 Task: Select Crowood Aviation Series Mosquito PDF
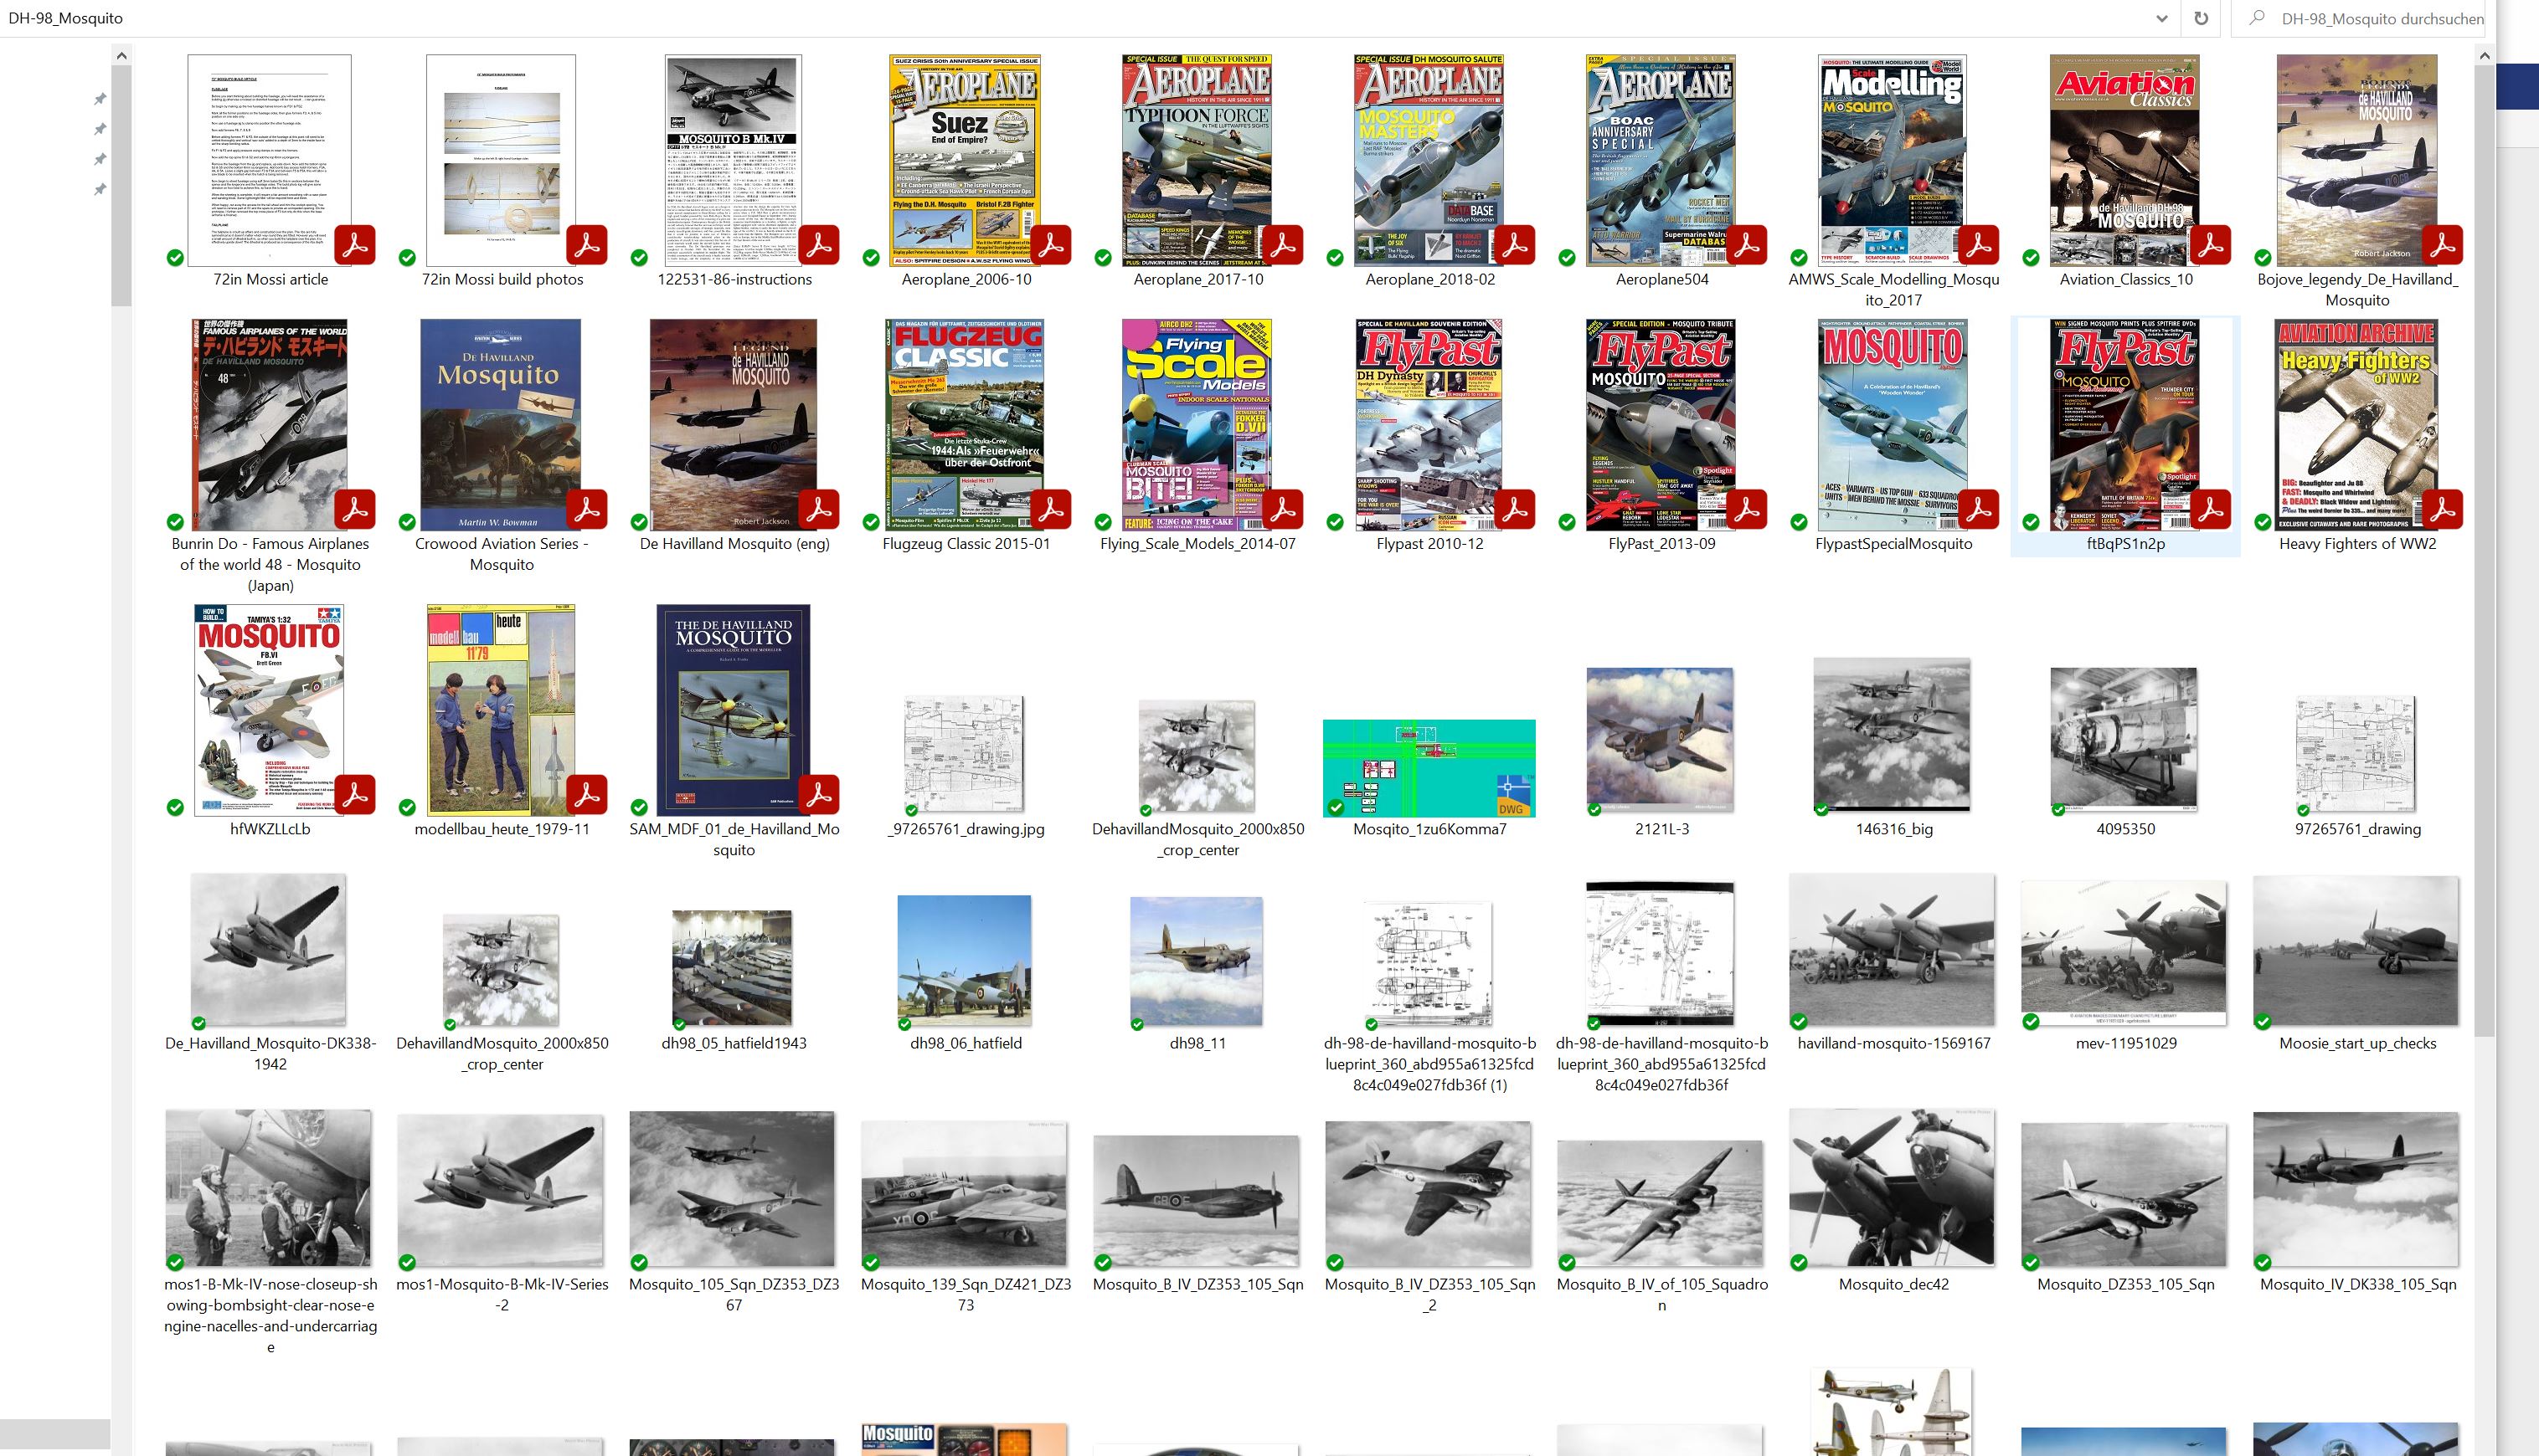tap(501, 425)
